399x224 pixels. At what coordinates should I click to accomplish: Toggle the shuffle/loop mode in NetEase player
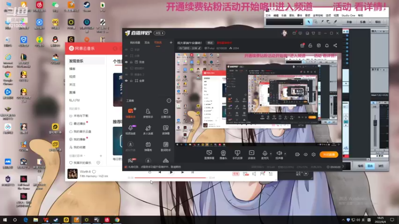[150, 172]
